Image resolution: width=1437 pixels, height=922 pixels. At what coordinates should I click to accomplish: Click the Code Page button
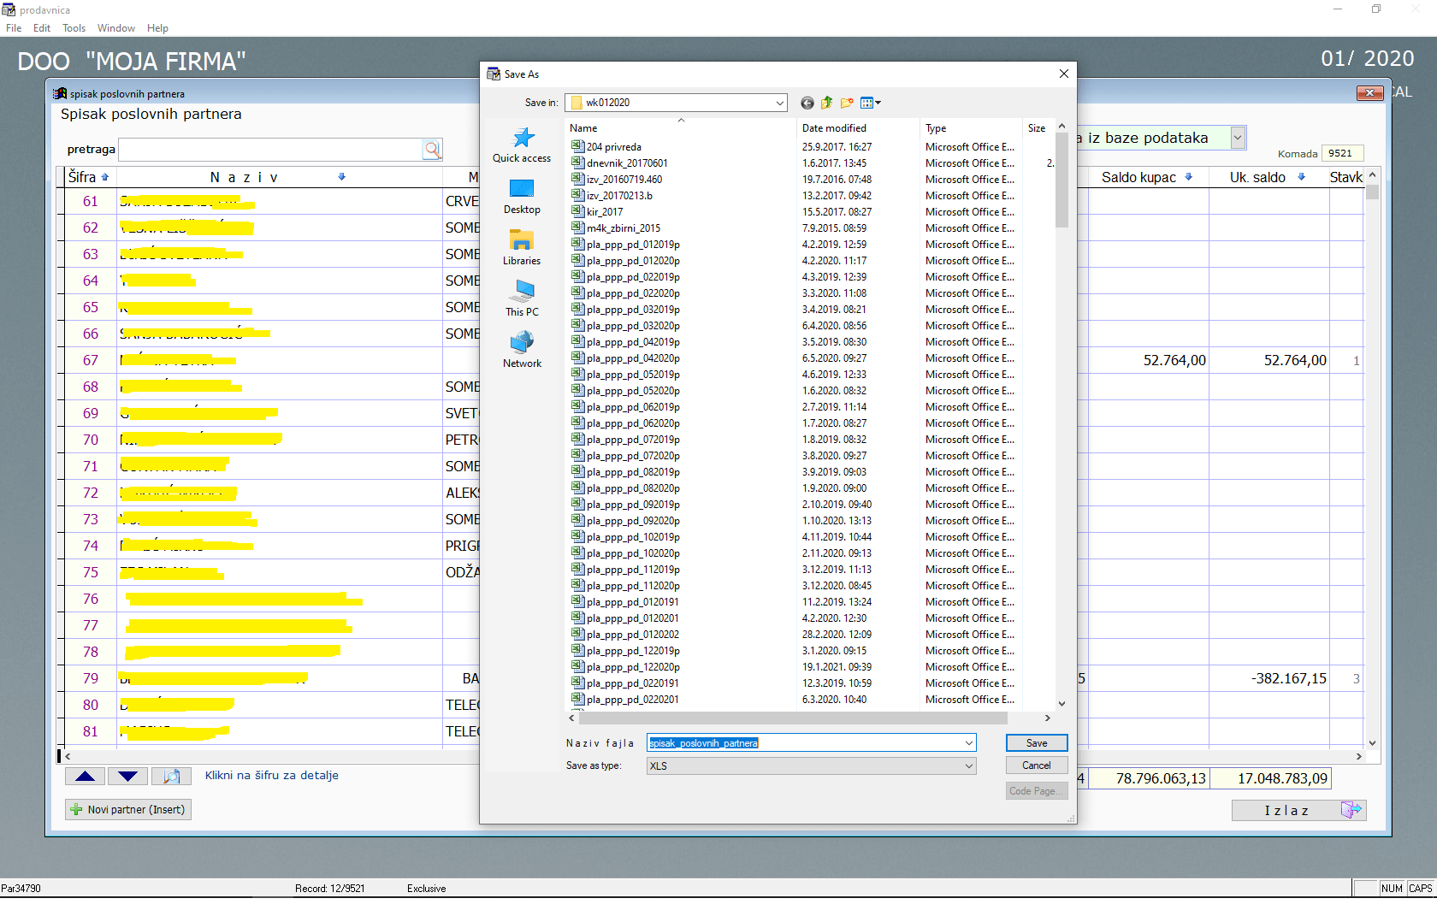click(1037, 791)
